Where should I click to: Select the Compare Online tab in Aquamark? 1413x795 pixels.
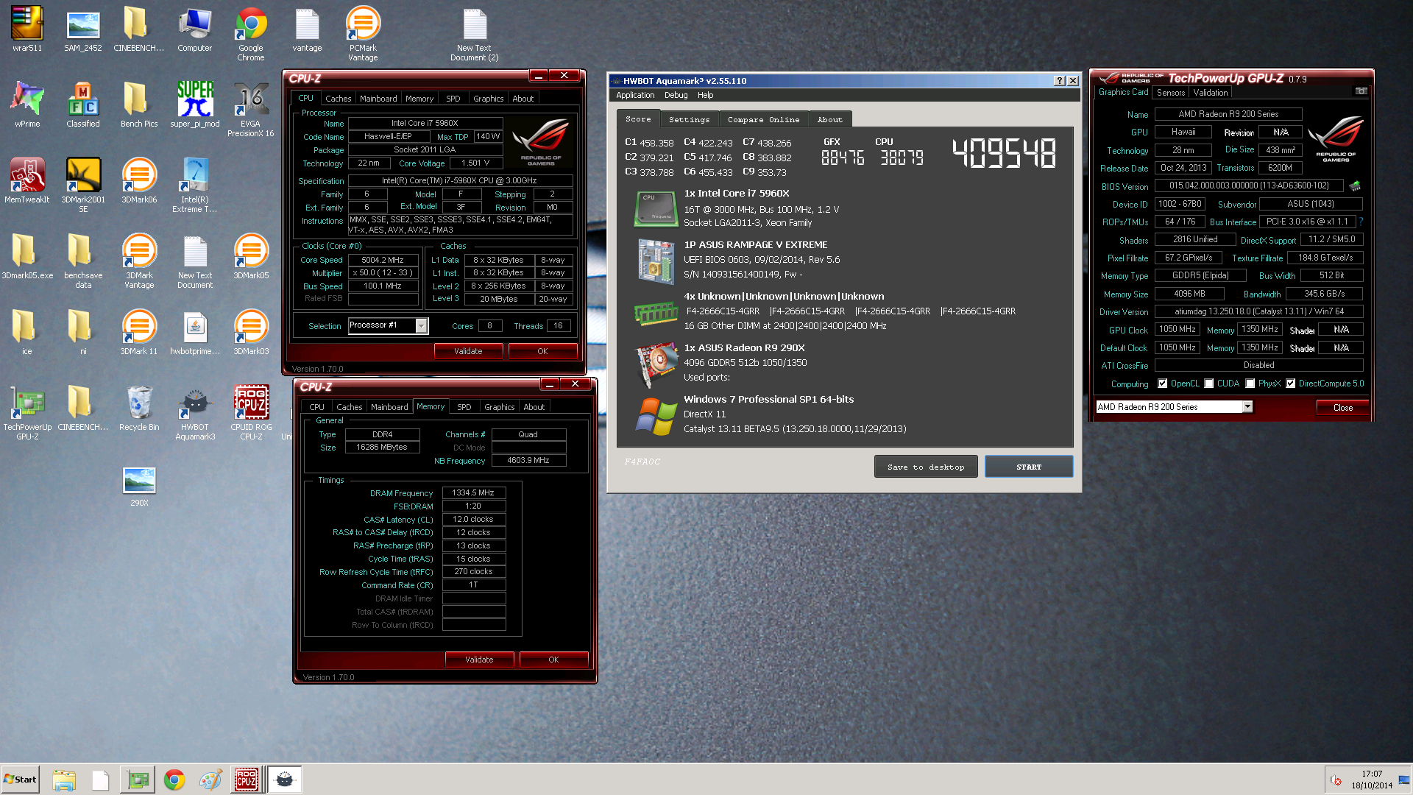(x=763, y=119)
